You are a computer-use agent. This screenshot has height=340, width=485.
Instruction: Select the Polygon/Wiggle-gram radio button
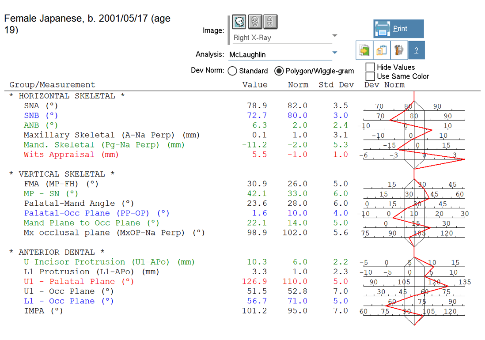pos(279,71)
